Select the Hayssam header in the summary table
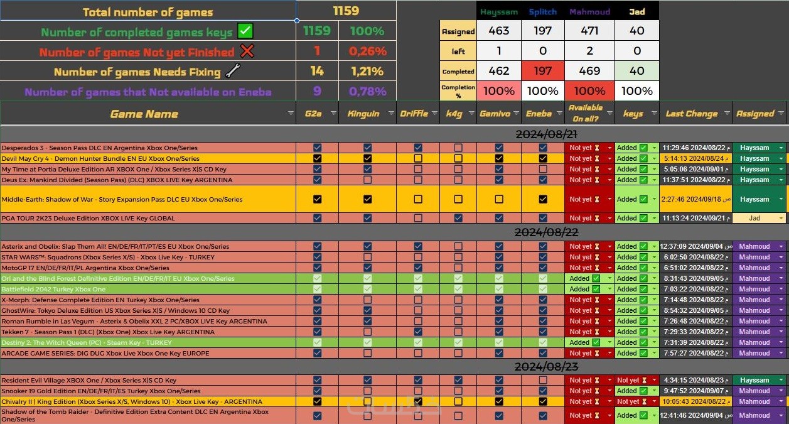This screenshot has height=424, width=789. pyautogui.click(x=499, y=11)
